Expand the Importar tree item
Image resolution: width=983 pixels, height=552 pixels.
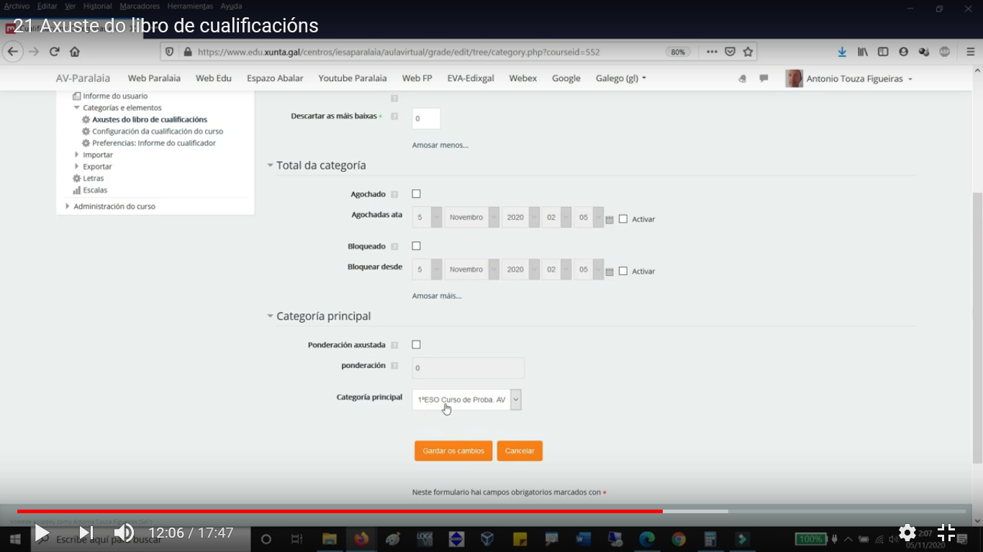pos(77,155)
